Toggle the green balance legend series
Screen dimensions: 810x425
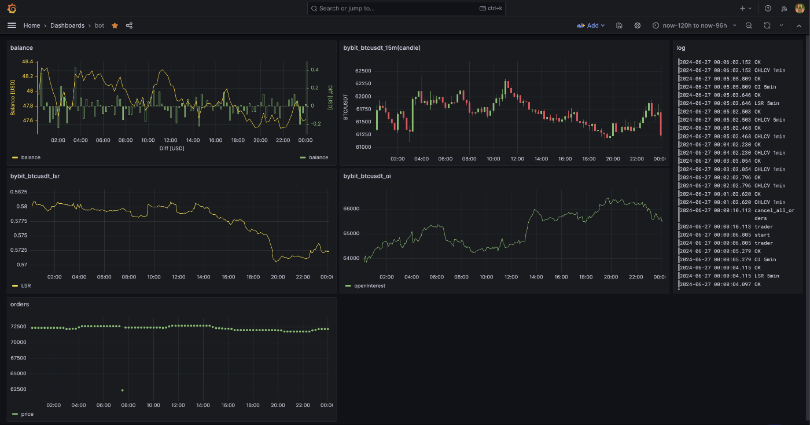(x=318, y=157)
